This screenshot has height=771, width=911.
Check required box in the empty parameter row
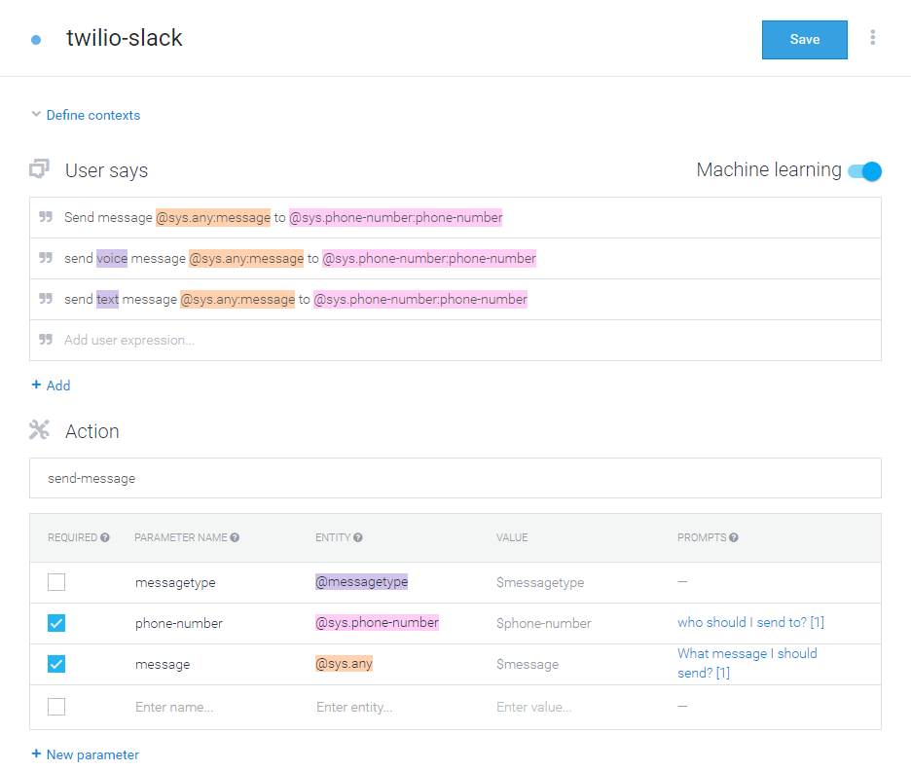(56, 707)
